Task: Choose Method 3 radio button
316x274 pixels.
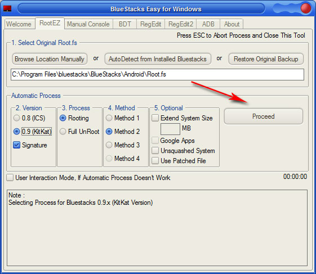Action: point(109,145)
